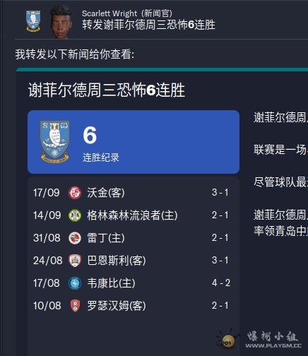Click the 雷丁 club badge
This screenshot has height=356, width=308.
click(x=75, y=238)
